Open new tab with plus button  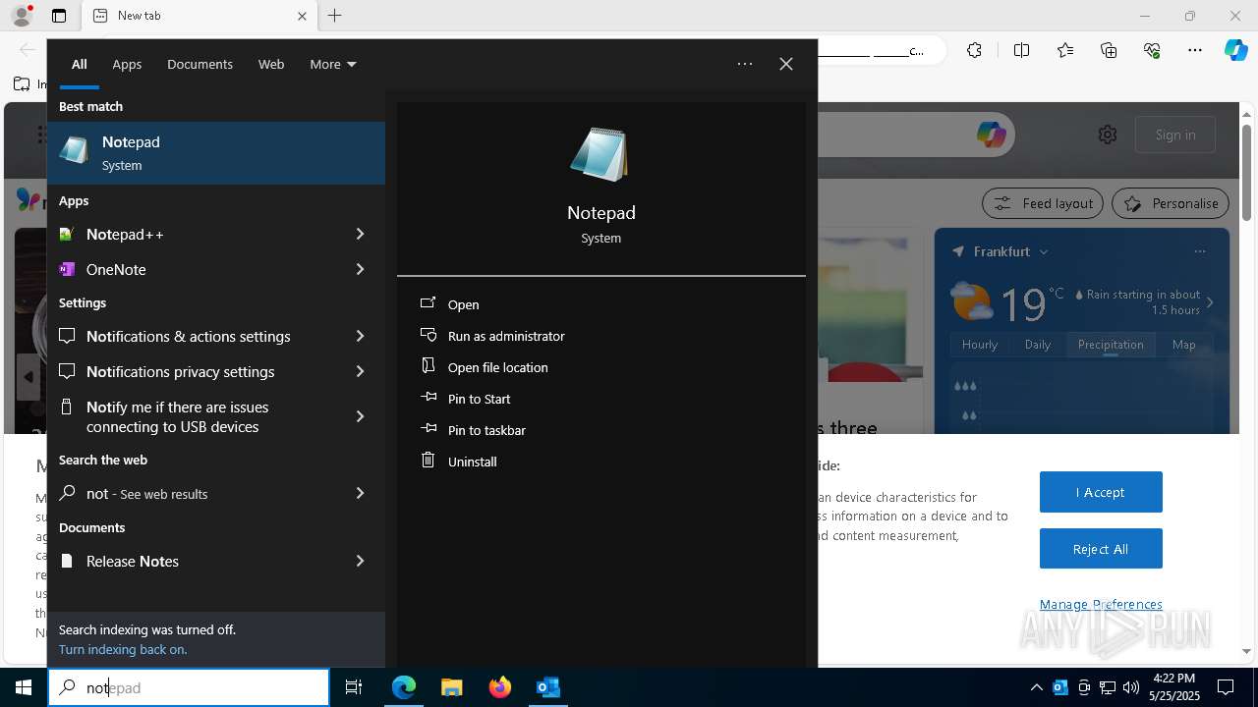click(335, 16)
